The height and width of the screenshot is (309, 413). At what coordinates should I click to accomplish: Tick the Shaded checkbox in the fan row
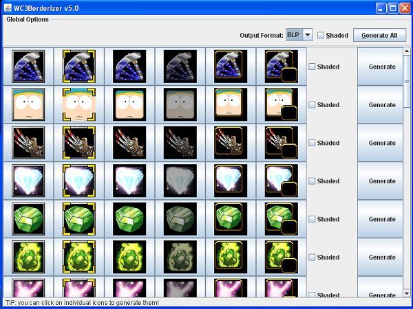[312, 67]
